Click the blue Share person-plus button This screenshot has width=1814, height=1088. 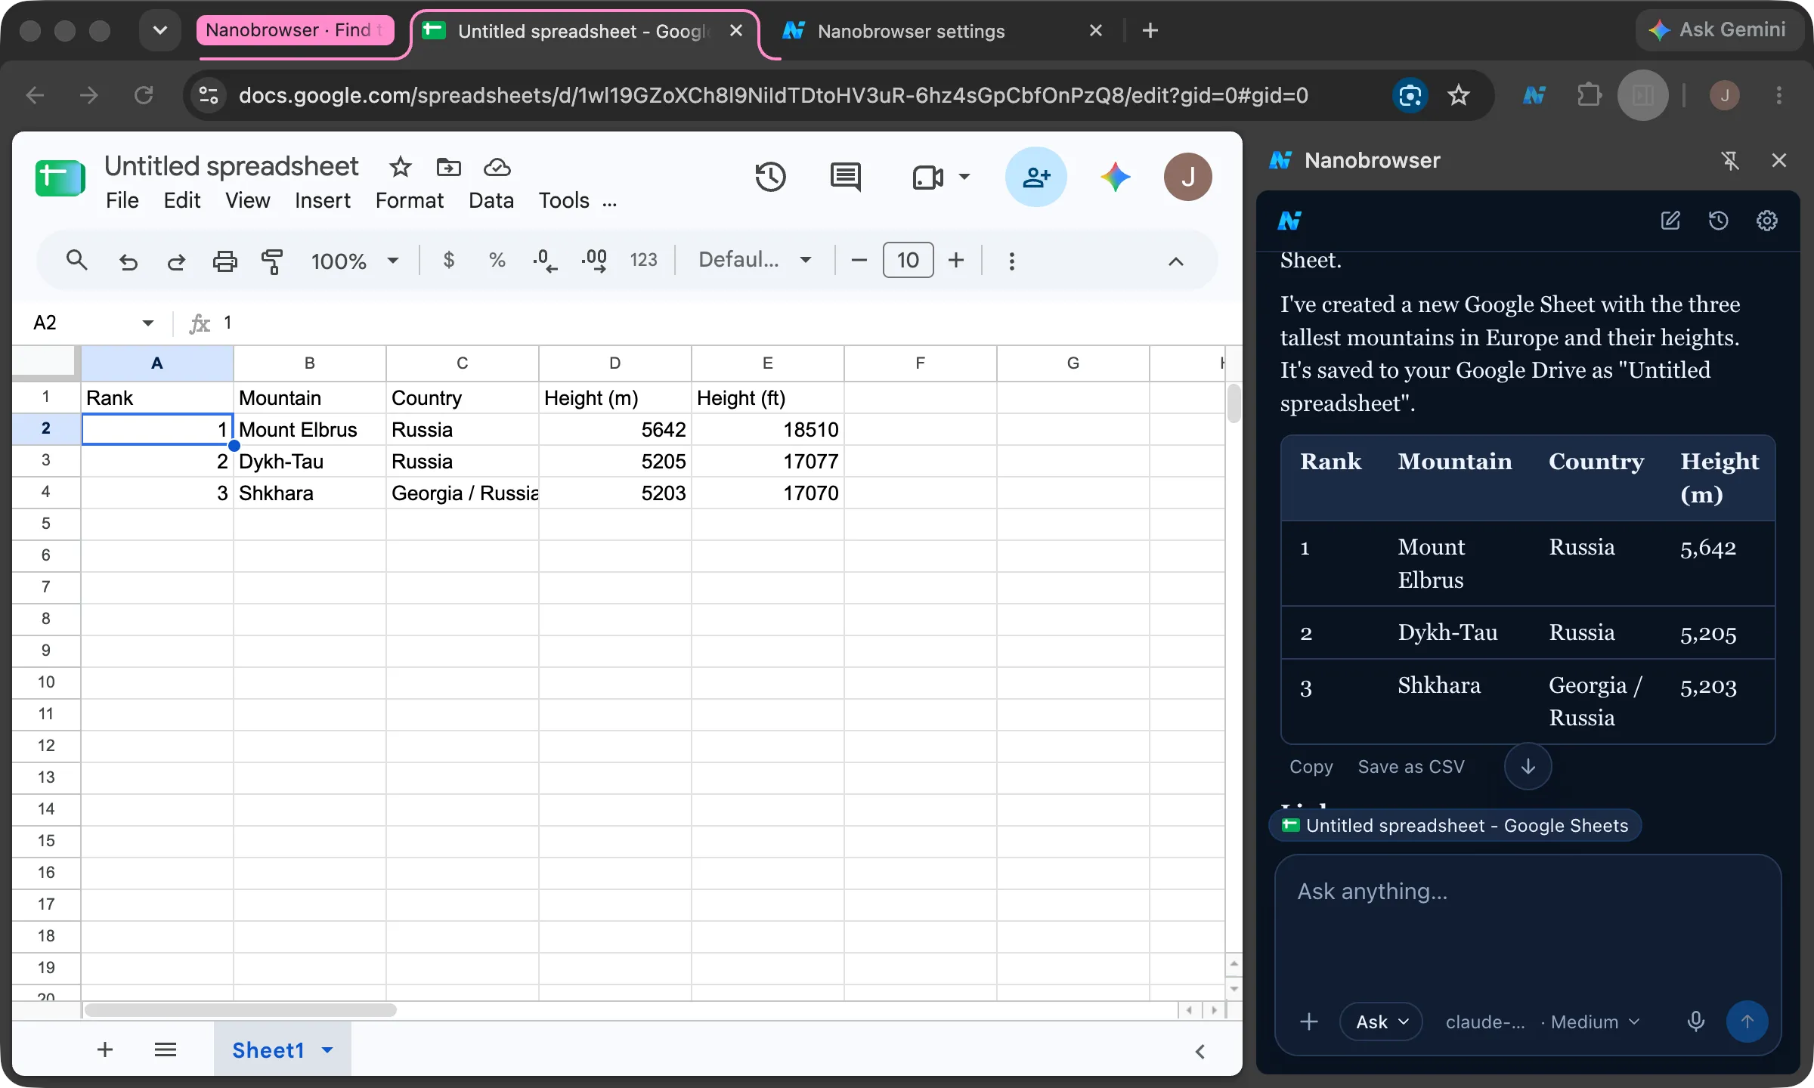coord(1036,177)
